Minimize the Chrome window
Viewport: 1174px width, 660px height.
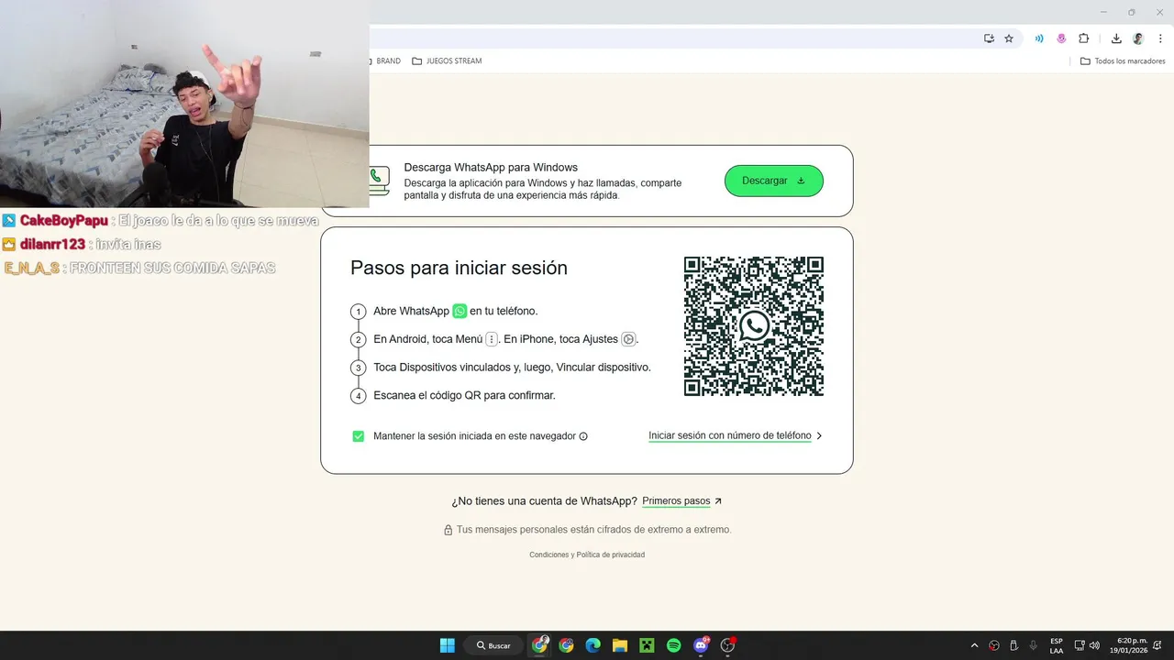(x=1103, y=12)
